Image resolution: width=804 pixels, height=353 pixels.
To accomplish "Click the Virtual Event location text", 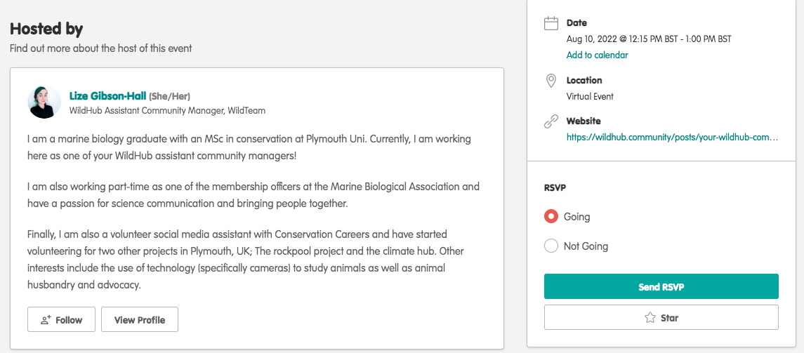I will pos(590,96).
